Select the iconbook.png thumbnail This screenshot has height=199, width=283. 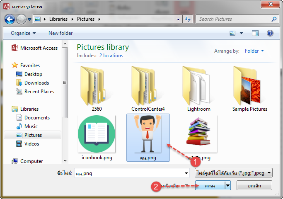96,135
